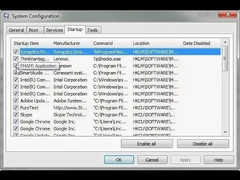The image size is (240, 180).
Task: Click the Lenovo. manufacturer cell
Action: (61, 59)
